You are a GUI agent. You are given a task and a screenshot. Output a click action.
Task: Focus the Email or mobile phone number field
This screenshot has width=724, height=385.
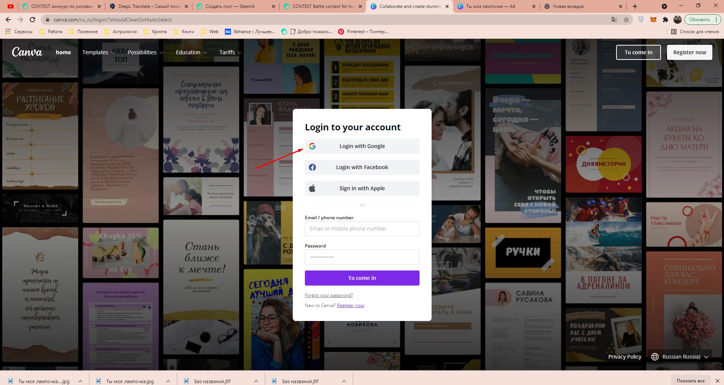click(x=362, y=229)
